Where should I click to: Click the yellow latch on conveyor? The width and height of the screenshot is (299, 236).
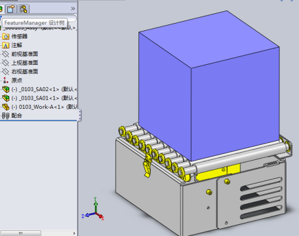(147, 166)
